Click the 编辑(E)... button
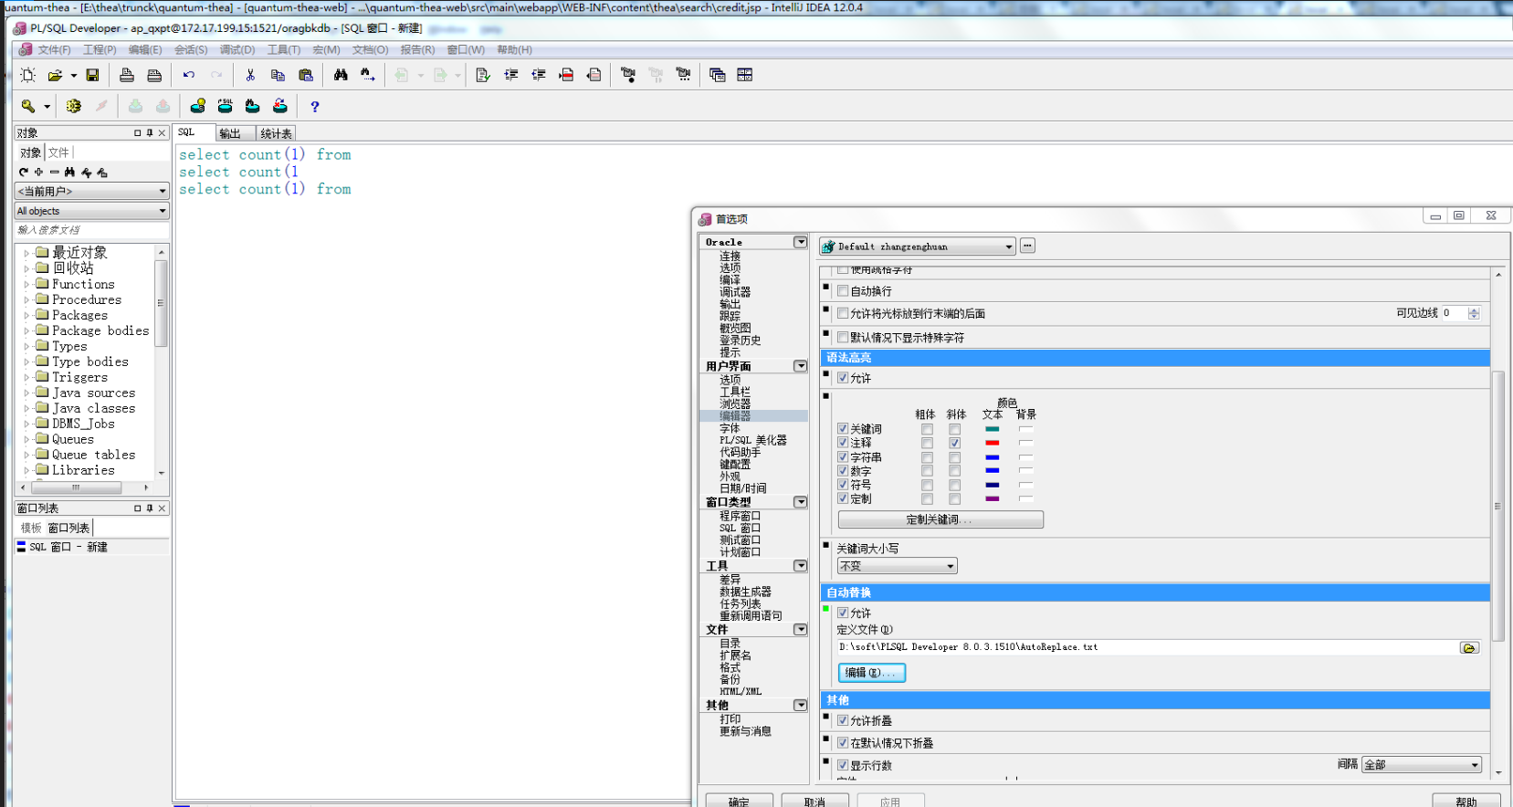This screenshot has width=1513, height=807. pyautogui.click(x=872, y=673)
